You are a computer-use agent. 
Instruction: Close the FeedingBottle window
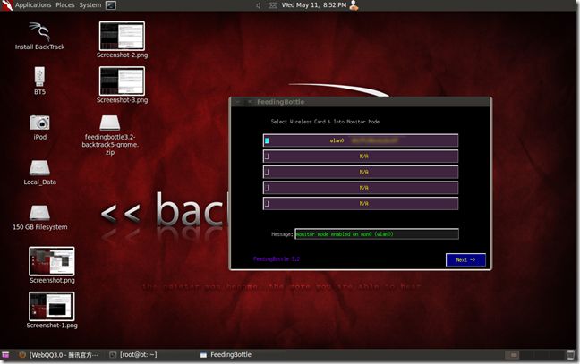pos(250,102)
